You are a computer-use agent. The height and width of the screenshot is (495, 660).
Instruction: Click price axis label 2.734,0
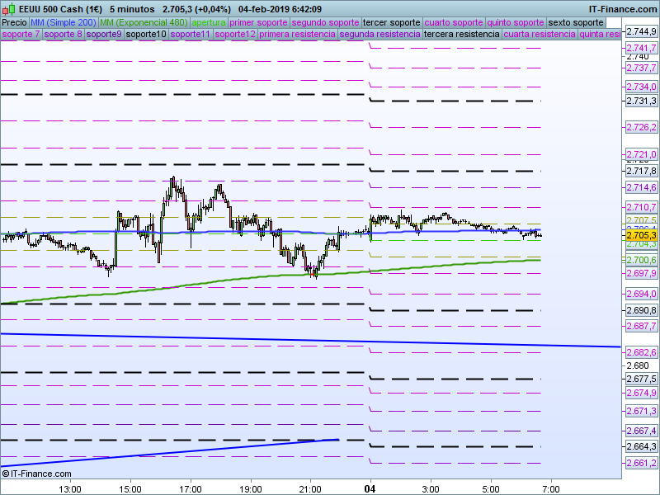click(641, 87)
